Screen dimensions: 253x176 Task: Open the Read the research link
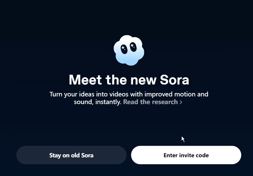[x=150, y=102]
